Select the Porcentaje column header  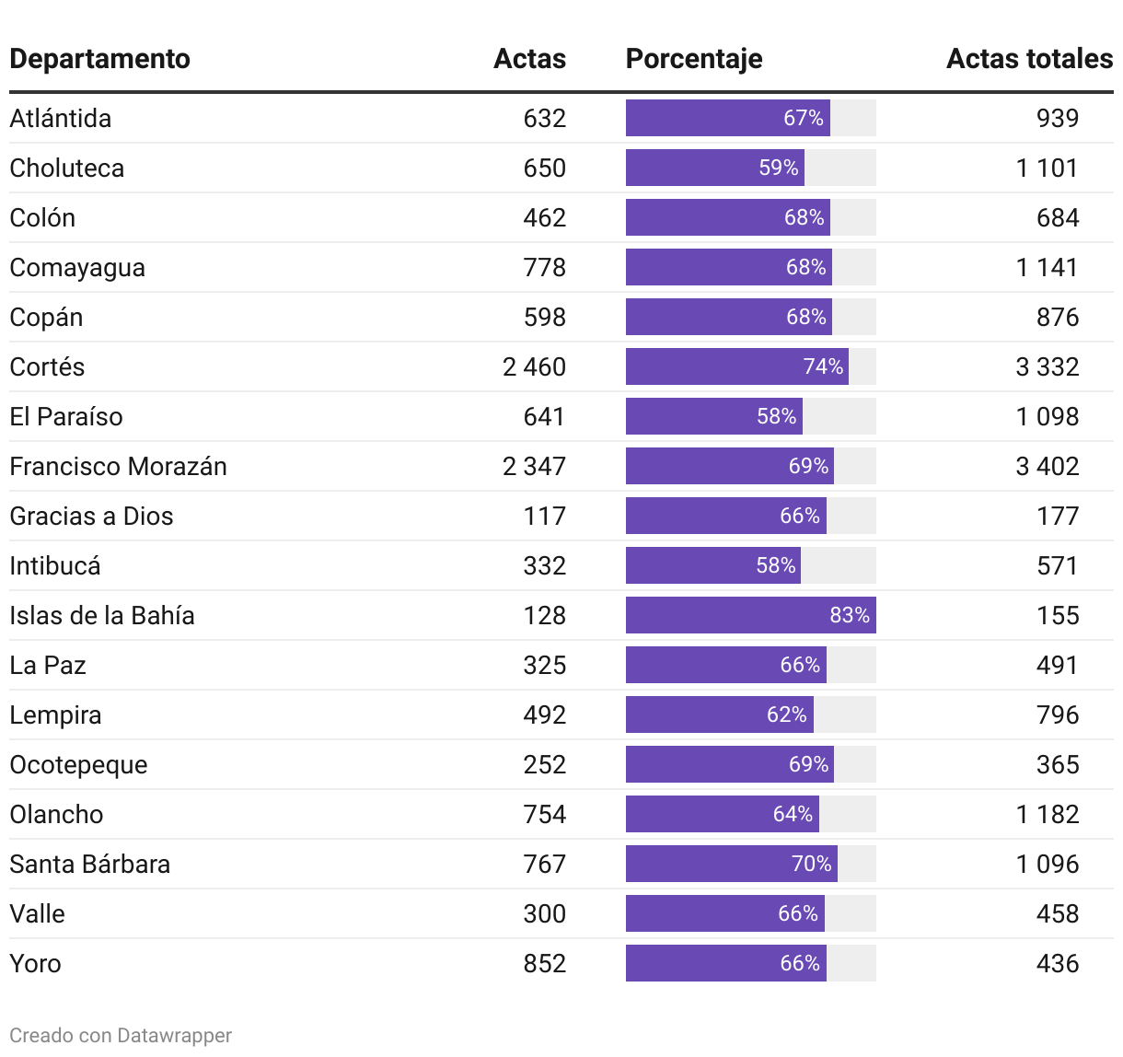coord(694,59)
